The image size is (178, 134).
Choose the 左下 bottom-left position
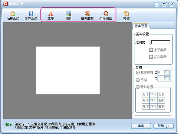[x=145, y=107]
